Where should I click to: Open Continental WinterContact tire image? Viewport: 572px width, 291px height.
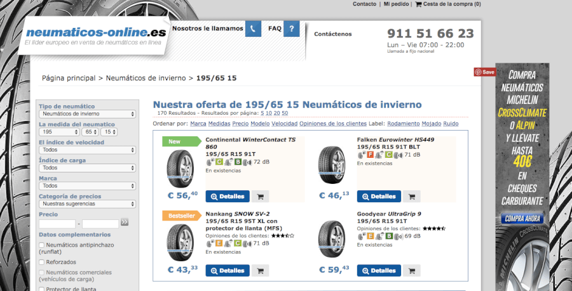pyautogui.click(x=180, y=169)
